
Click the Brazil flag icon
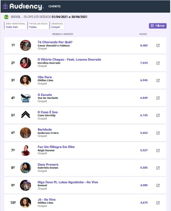(x=6, y=17)
